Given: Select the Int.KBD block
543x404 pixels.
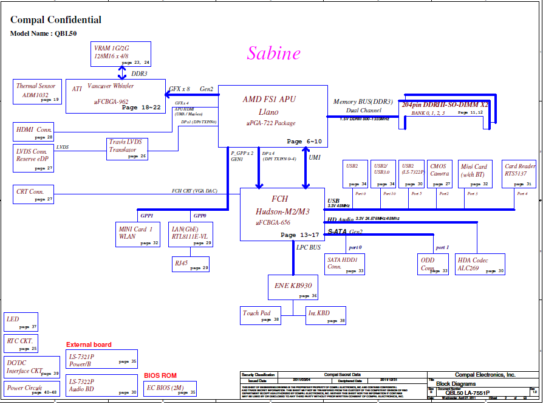Looking at the screenshot, I should (x=326, y=315).
